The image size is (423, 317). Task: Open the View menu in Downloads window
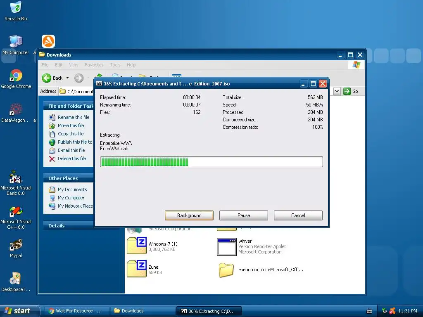tap(74, 65)
